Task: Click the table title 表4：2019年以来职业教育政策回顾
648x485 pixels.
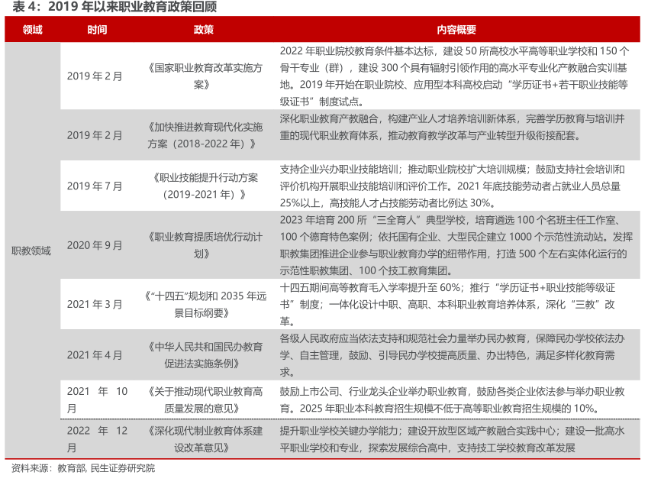Action: coord(111,8)
